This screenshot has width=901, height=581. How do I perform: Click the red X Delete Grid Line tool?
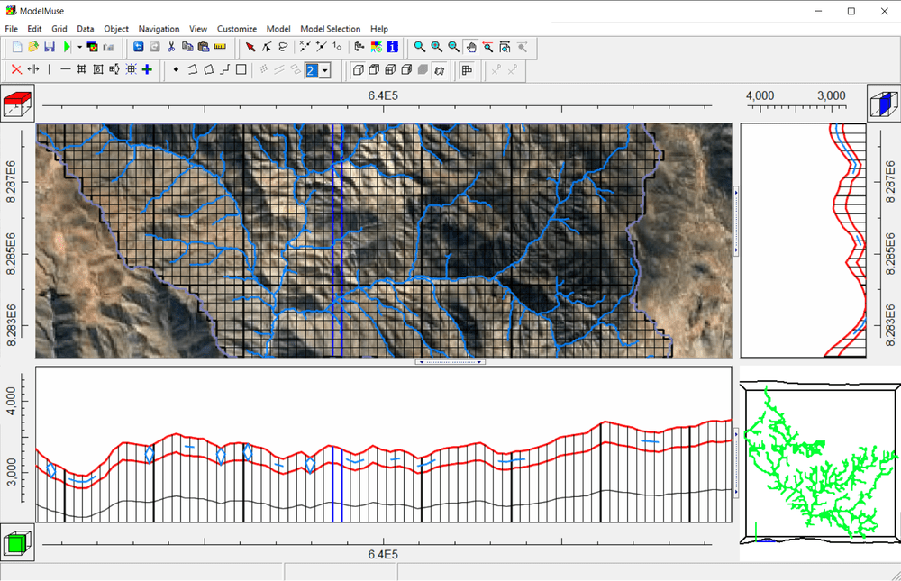pos(15,69)
